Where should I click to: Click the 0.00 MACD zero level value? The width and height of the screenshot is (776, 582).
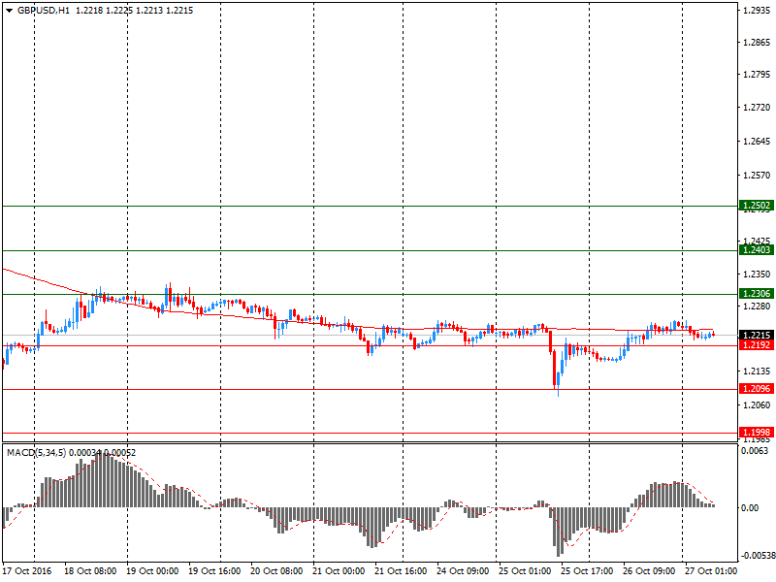[750, 507]
